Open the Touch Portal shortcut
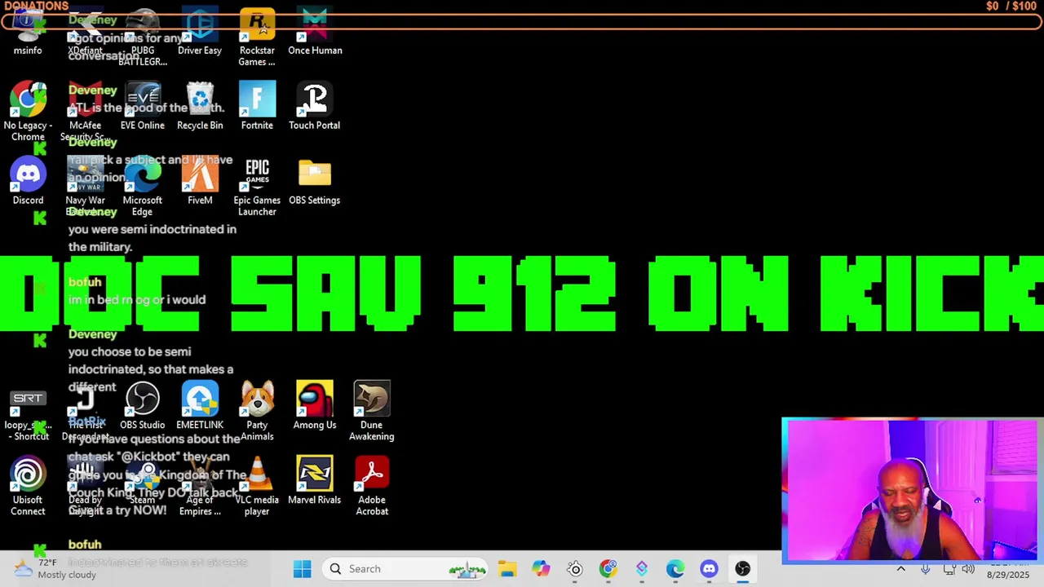This screenshot has height=587, width=1044. (x=314, y=106)
